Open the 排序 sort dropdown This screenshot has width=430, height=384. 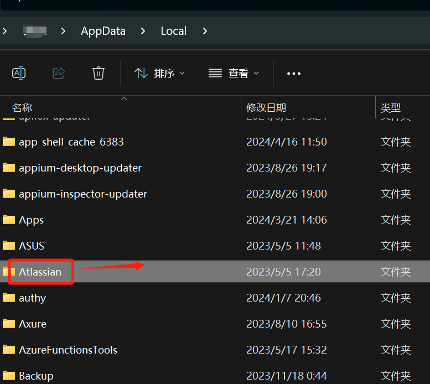(160, 73)
